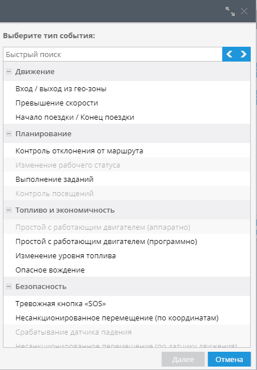Click the expand dialog arrows icon
257x370 pixels.
pos(230,11)
